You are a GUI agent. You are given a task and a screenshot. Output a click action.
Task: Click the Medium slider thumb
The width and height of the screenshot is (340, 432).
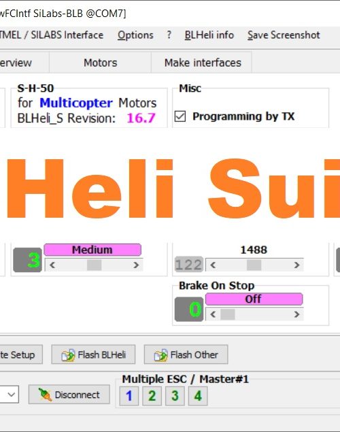click(94, 265)
